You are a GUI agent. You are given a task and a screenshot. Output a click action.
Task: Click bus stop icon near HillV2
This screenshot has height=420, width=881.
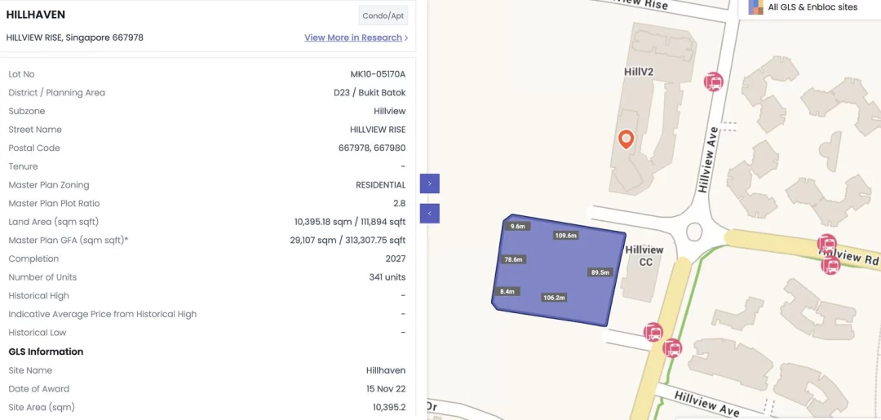pos(714,82)
